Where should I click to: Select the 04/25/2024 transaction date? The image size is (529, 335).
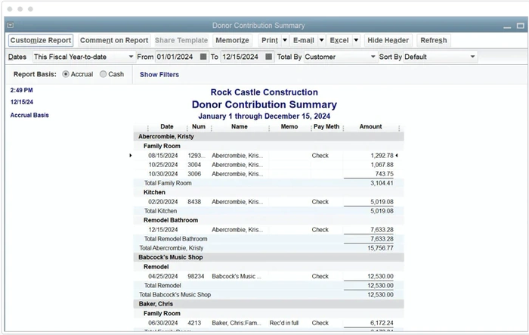163,276
